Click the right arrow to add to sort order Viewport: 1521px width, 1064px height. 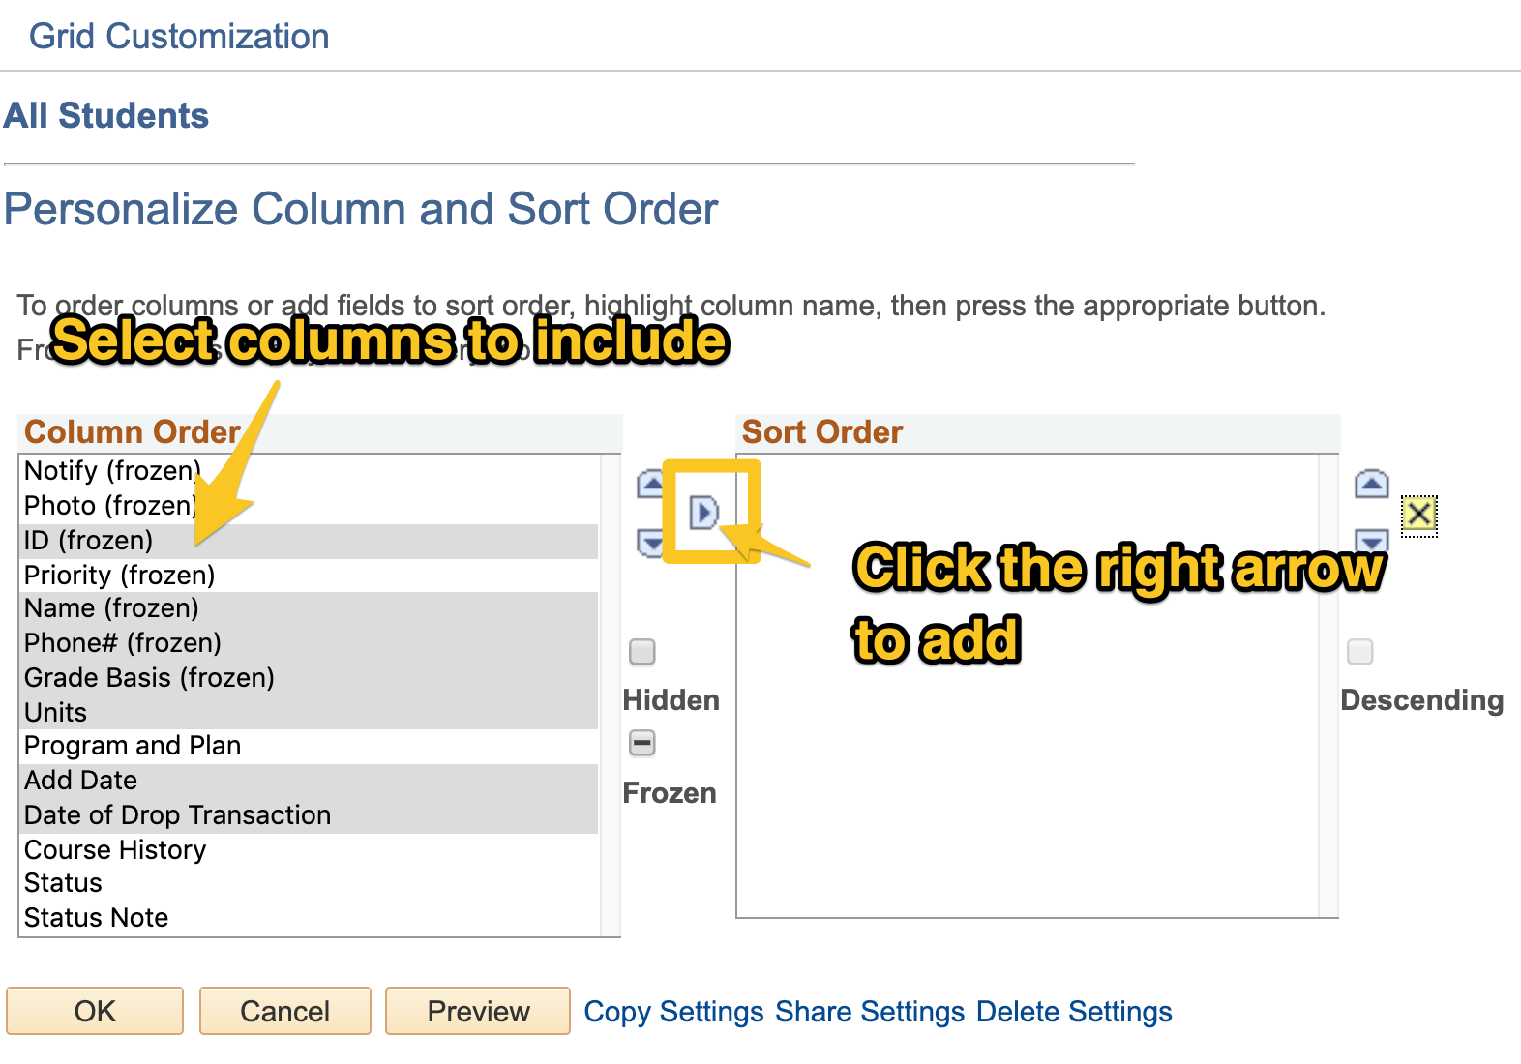coord(703,512)
